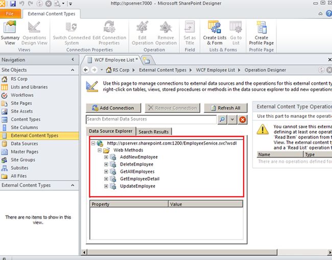Save with the quick access floppy icon
The height and width of the screenshot is (260, 332).
tap(13, 4)
